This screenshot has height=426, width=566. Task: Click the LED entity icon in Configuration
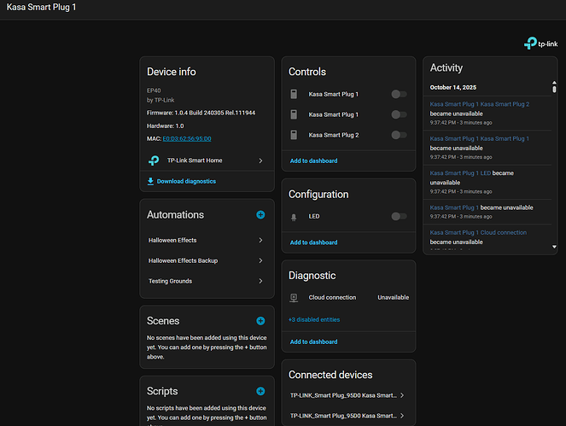click(x=294, y=217)
